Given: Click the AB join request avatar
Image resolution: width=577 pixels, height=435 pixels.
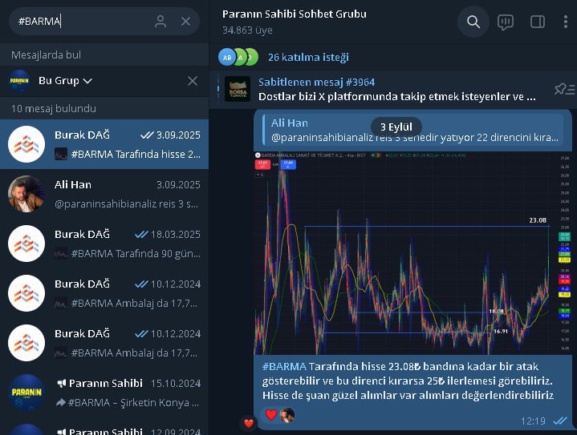Looking at the screenshot, I should 227,58.
